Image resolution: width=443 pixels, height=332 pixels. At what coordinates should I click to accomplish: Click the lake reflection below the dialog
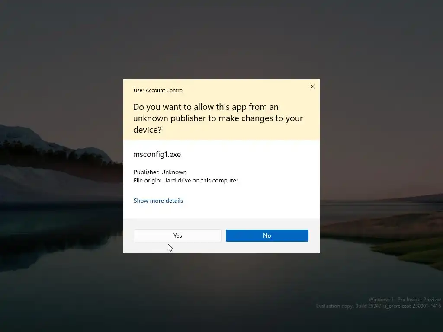click(221, 282)
